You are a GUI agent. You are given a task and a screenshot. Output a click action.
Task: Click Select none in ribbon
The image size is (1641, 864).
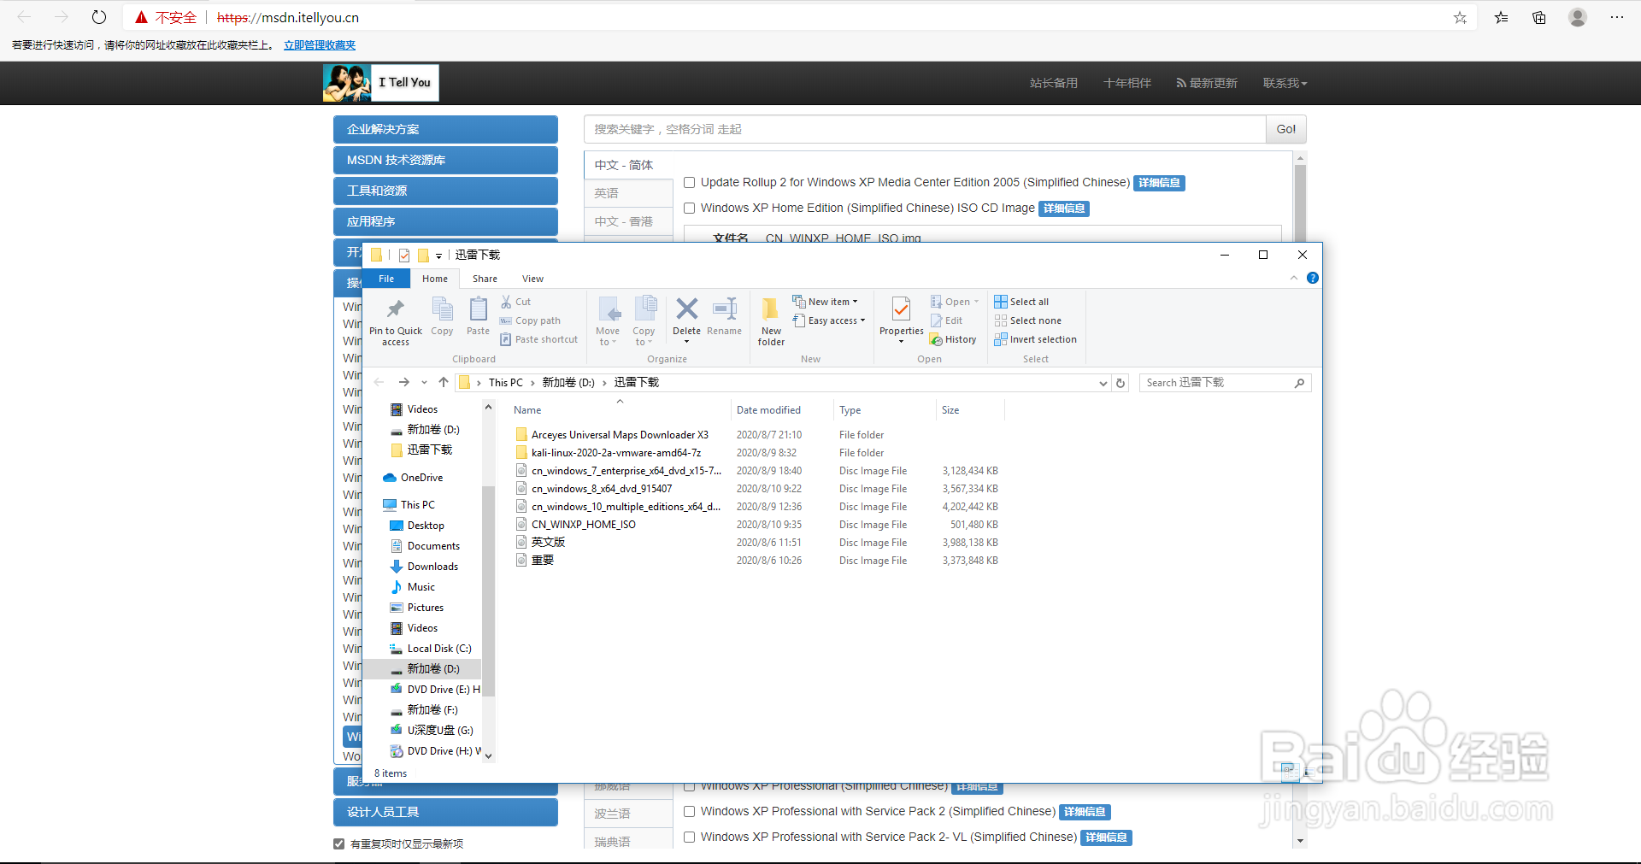1028,320
